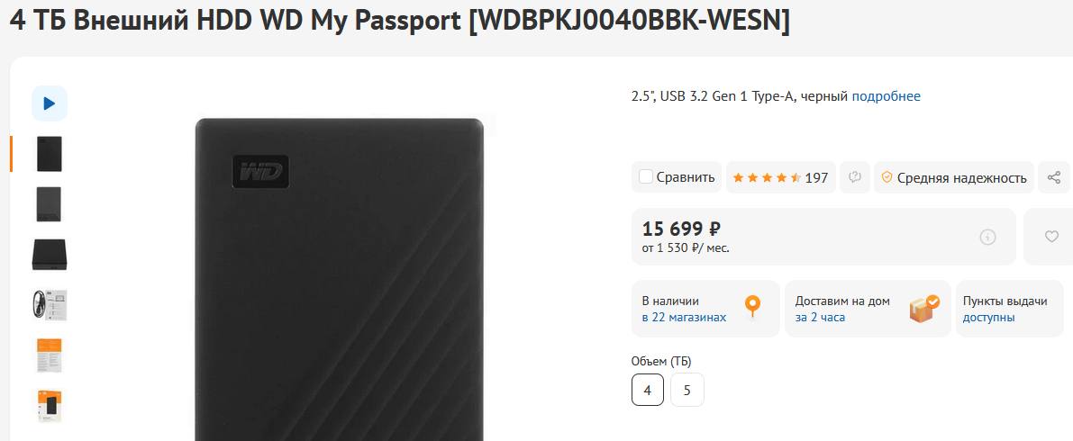Click the за 2 часа delivery link
The image size is (1073, 441).
tap(820, 317)
